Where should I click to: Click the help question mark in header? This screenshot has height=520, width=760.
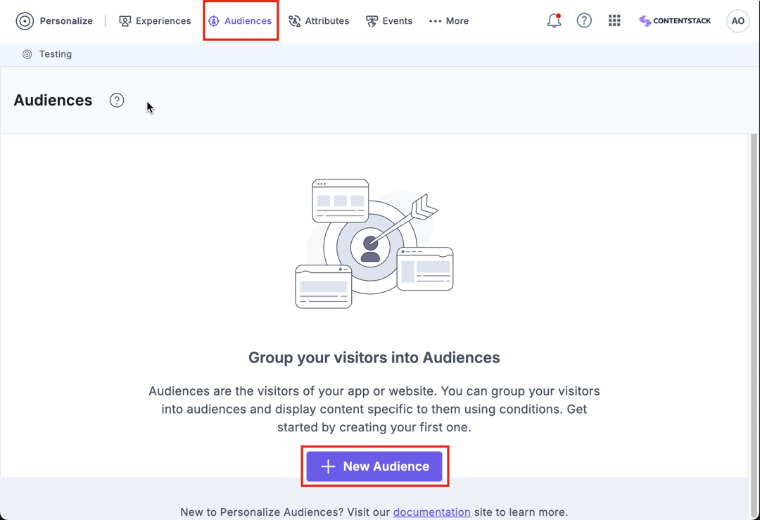click(x=584, y=20)
